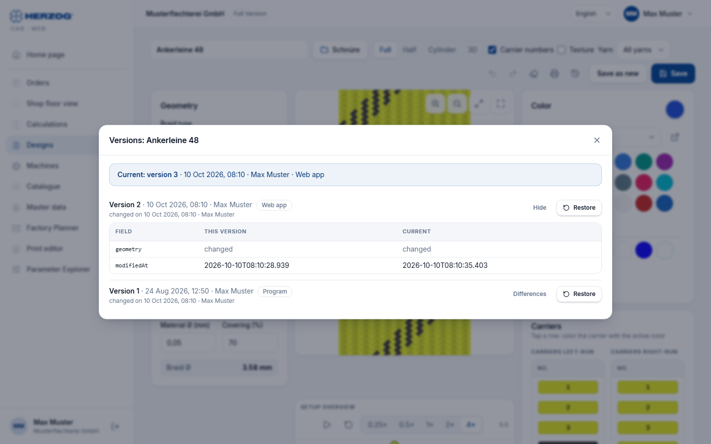
Task: Pick the purple color swatch
Action: (665, 162)
